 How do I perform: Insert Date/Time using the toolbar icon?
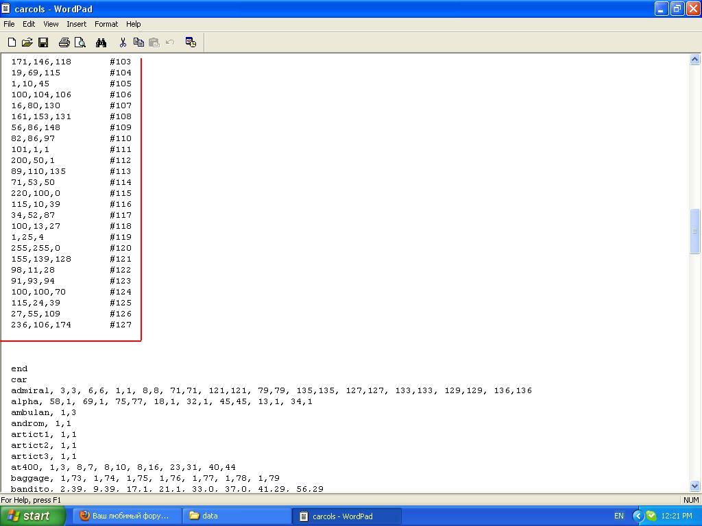coord(191,42)
